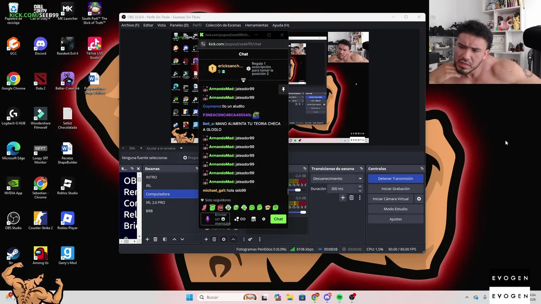Open Spotify from the taskbar

click(339, 297)
